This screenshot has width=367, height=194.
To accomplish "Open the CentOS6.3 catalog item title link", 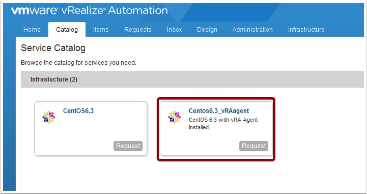I will click(78, 111).
